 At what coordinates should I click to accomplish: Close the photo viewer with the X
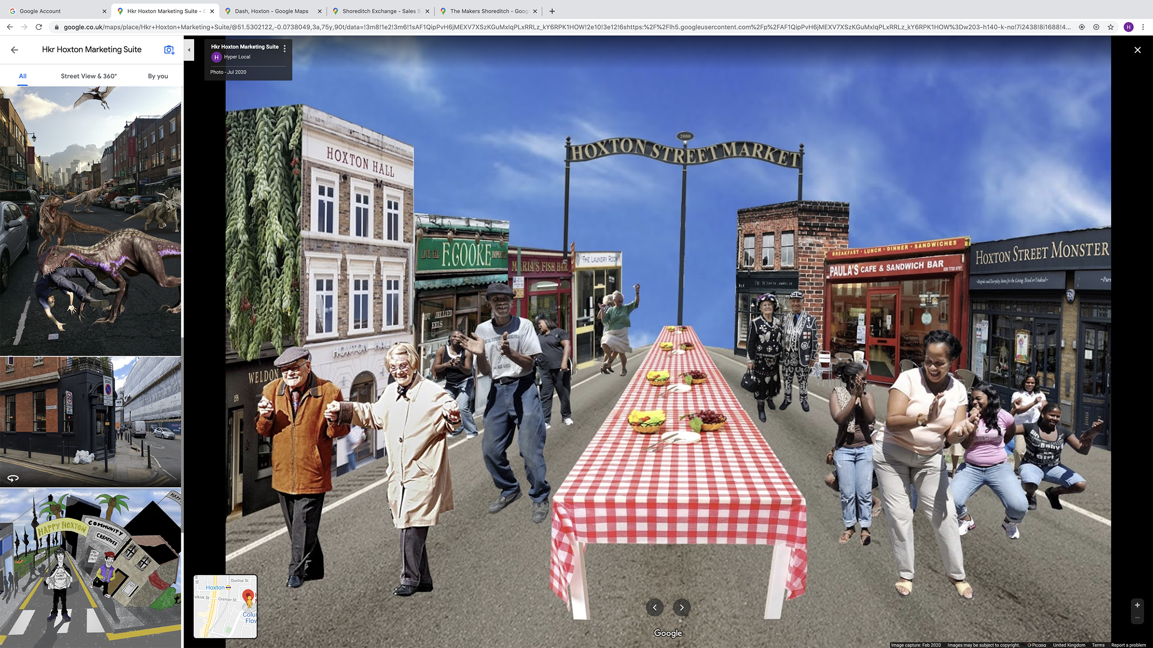[1137, 50]
